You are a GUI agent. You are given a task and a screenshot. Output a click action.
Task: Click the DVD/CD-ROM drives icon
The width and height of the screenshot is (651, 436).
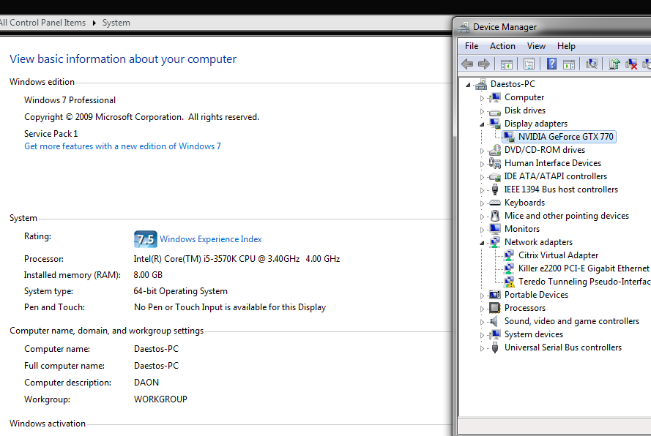click(x=494, y=150)
